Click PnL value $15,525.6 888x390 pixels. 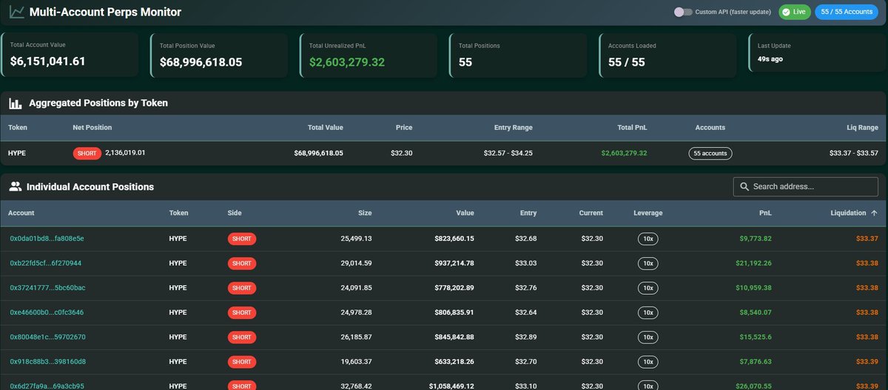click(x=756, y=337)
